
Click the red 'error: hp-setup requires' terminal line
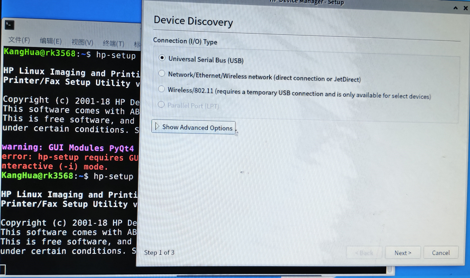[70, 157]
